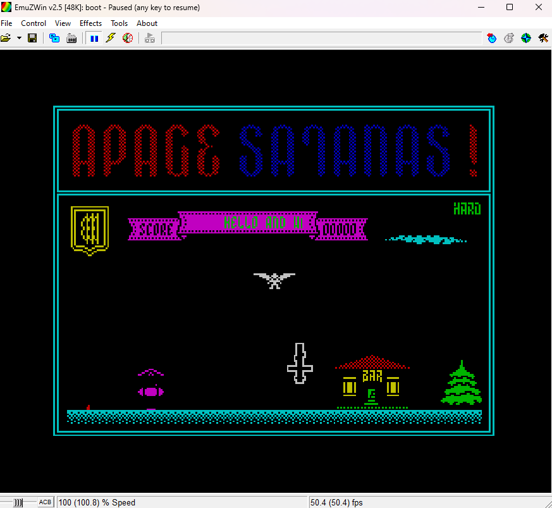Click the ACB indicator in status bar
Image resolution: width=552 pixels, height=508 pixels.
(45, 502)
